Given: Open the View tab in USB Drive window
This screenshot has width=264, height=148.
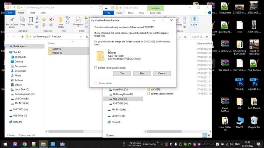Looking at the screenshot, I should [141, 13].
